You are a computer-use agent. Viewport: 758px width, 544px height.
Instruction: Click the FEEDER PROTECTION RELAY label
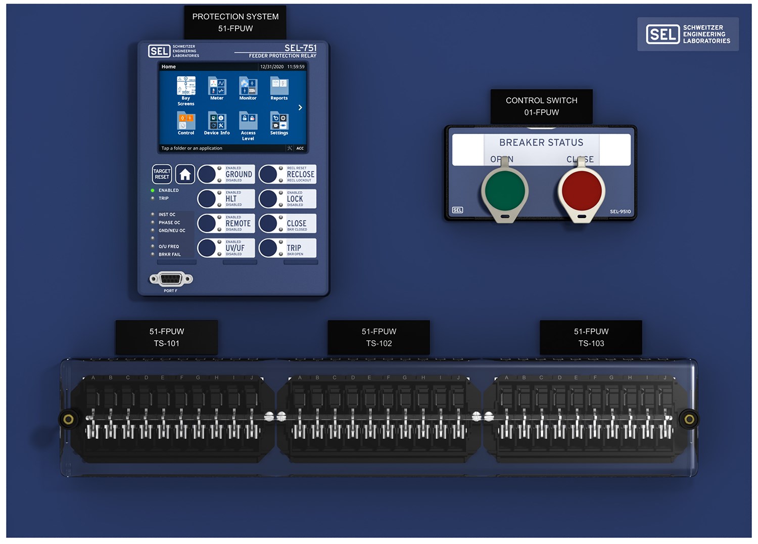(x=282, y=56)
